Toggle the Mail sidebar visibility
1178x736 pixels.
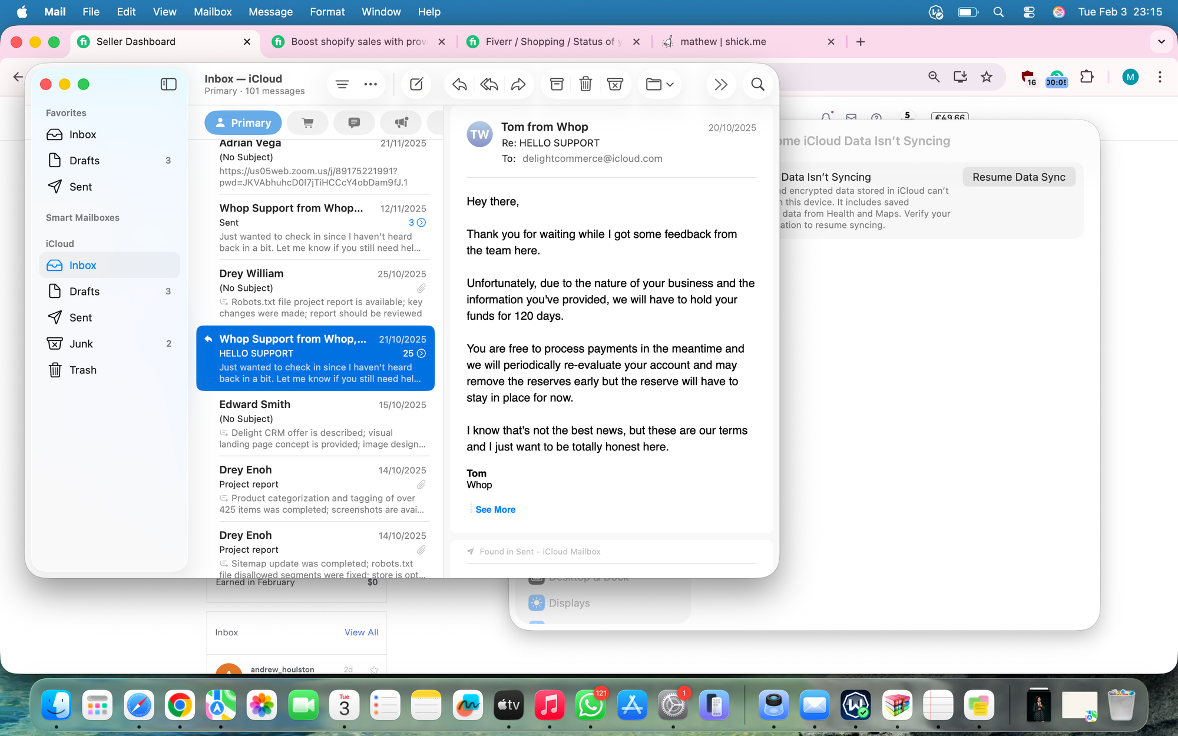(168, 84)
